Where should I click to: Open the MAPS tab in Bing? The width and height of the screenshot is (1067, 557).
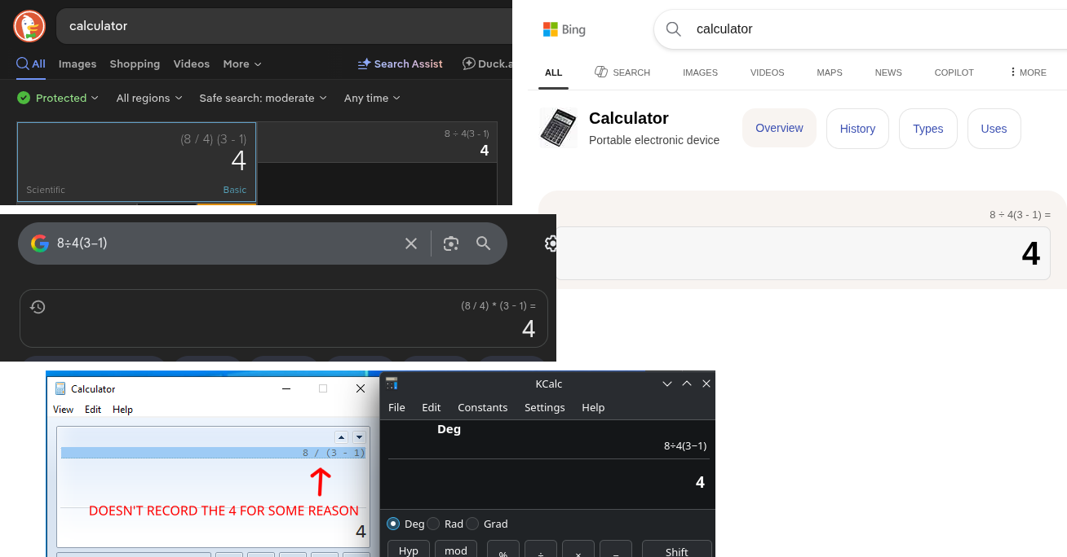(830, 72)
